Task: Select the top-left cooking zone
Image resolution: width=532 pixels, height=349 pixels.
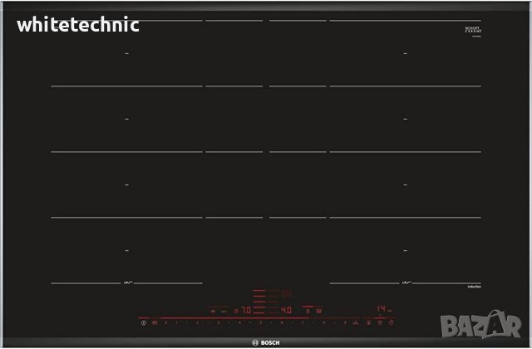Action: tap(126, 53)
